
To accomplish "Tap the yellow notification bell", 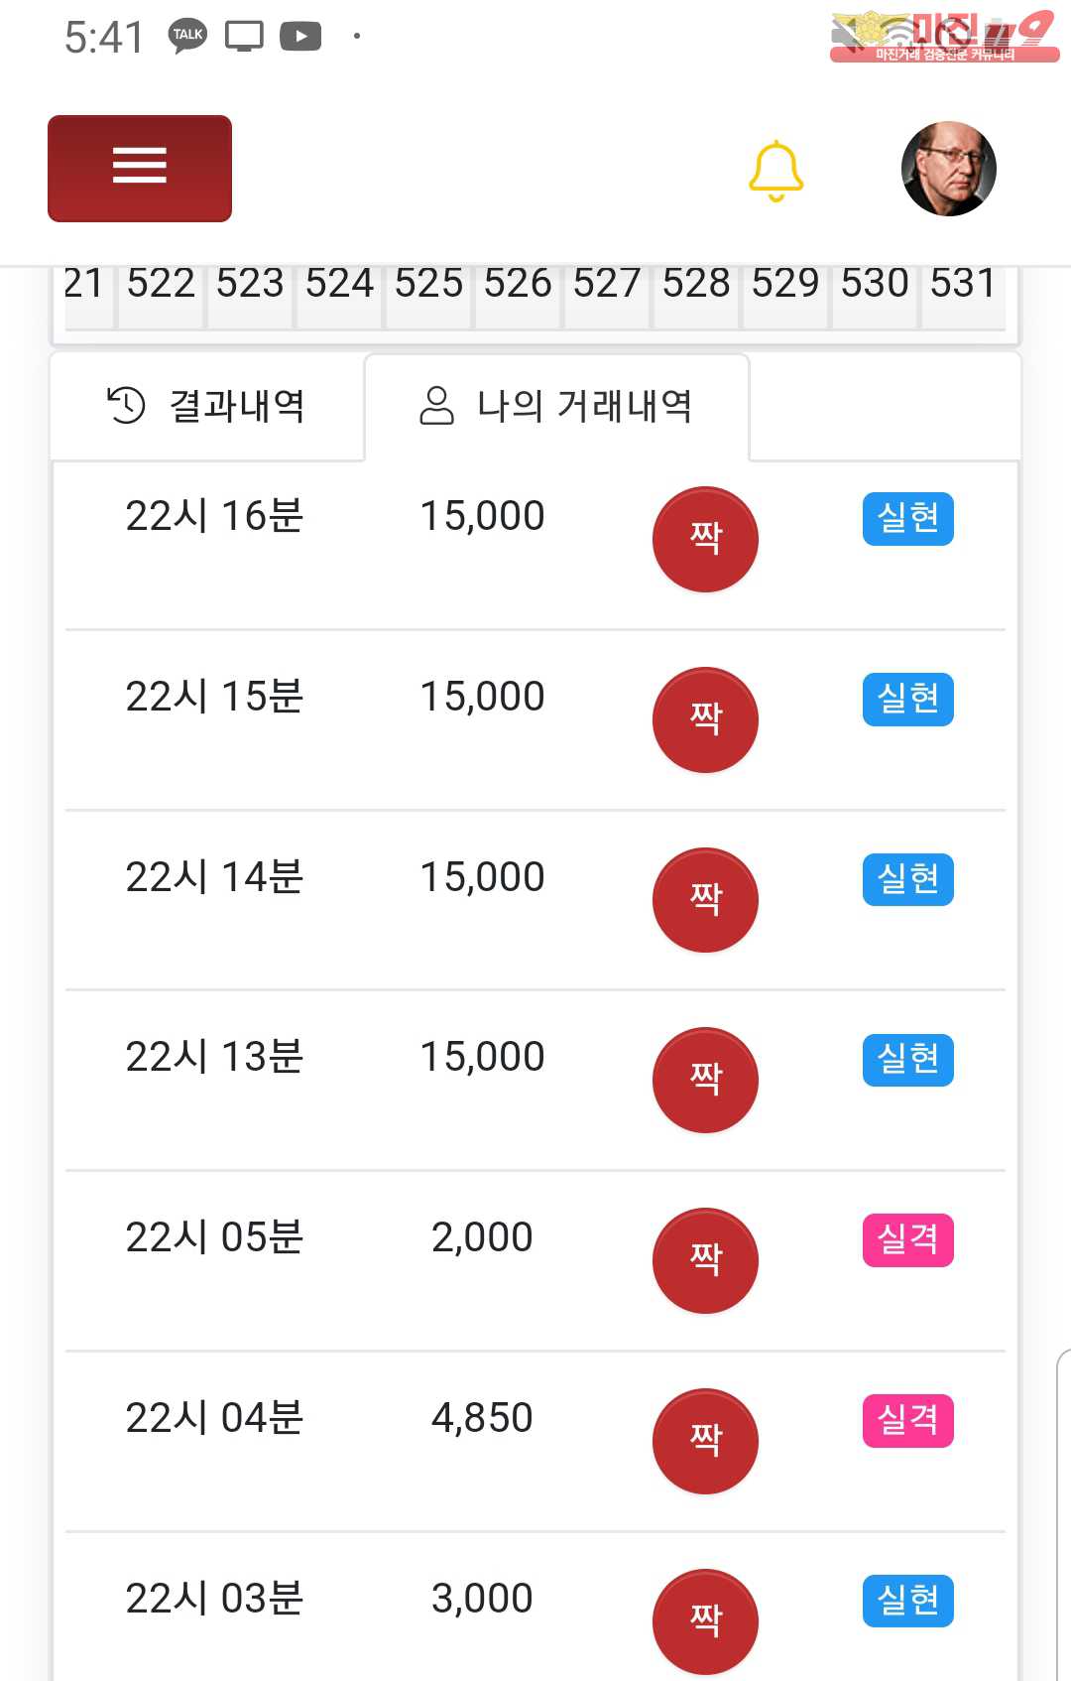I will click(775, 171).
